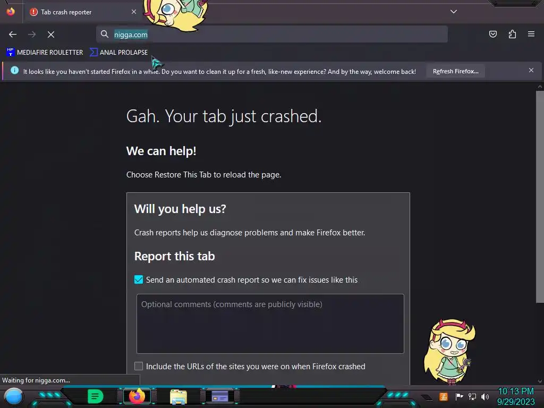
Task: Focus the address bar field
Action: click(x=271, y=35)
